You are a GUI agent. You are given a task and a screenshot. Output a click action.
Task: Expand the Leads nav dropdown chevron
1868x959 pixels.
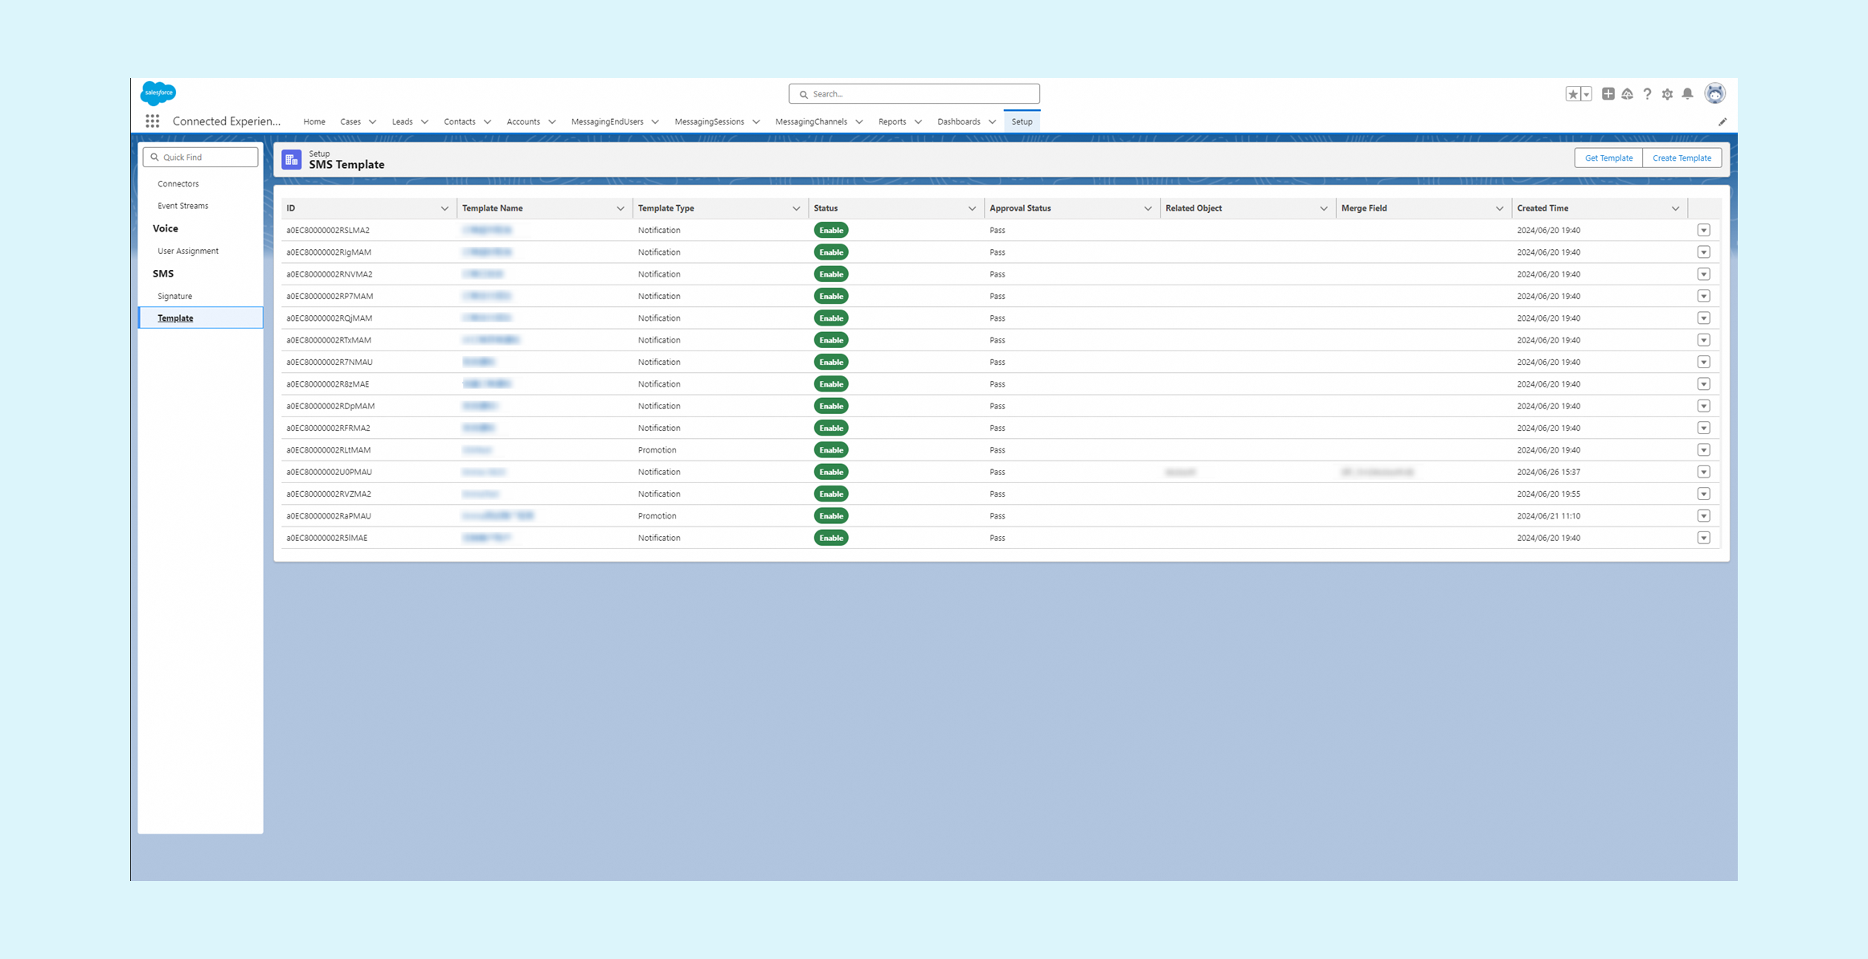point(424,122)
